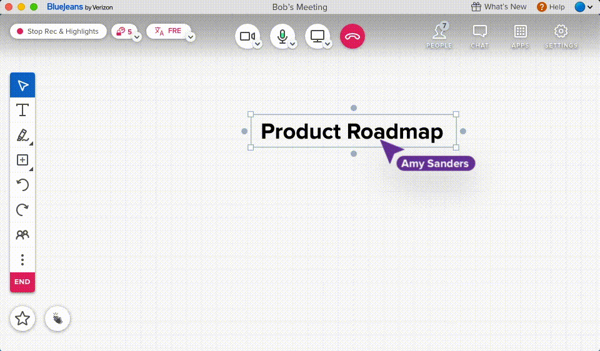The height and width of the screenshot is (351, 600).
Task: Open the Chat panel
Action: tap(480, 36)
